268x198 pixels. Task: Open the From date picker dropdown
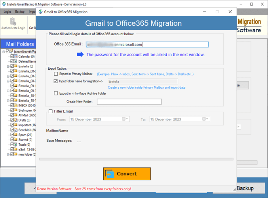(x=125, y=119)
